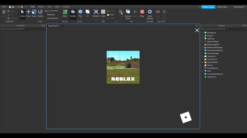The image size is (247, 138).
Task: Click the Color swatch in the Edit group
Action: point(103,12)
